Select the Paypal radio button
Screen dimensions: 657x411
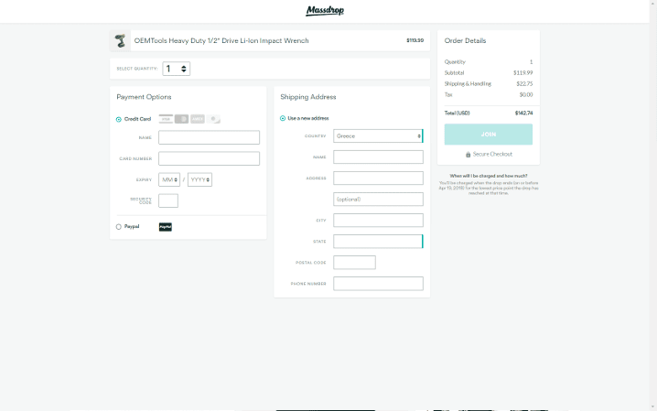click(119, 227)
